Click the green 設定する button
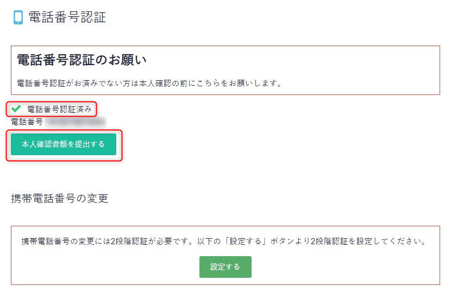 point(225,267)
